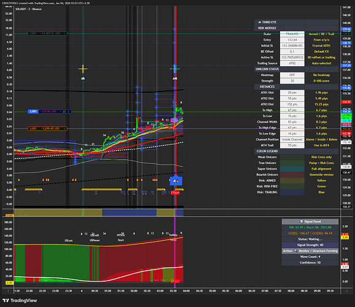The width and height of the screenshot is (355, 307).
Task: Select the blue 3,001 position quantity label
Action: (33, 111)
